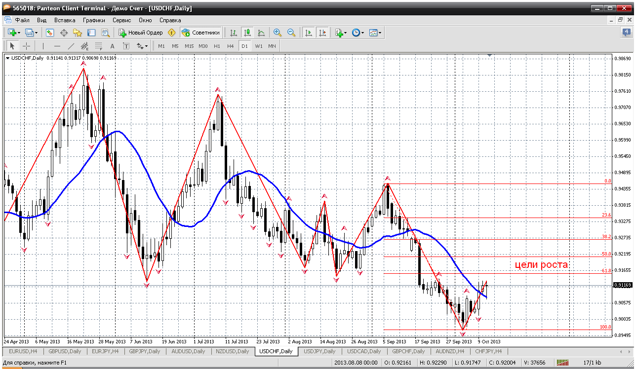The width and height of the screenshot is (636, 369).
Task: Open the Terminal panel
Action: pos(91,33)
